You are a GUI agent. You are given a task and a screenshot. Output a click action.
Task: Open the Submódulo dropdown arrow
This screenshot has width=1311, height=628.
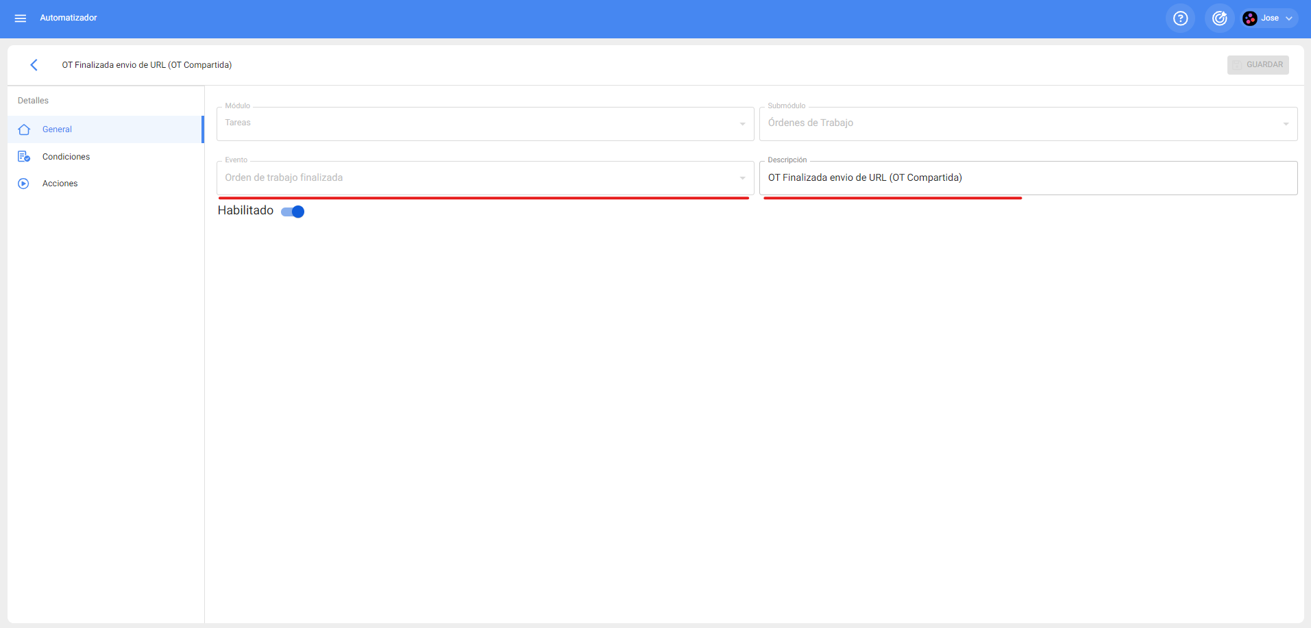point(1285,124)
